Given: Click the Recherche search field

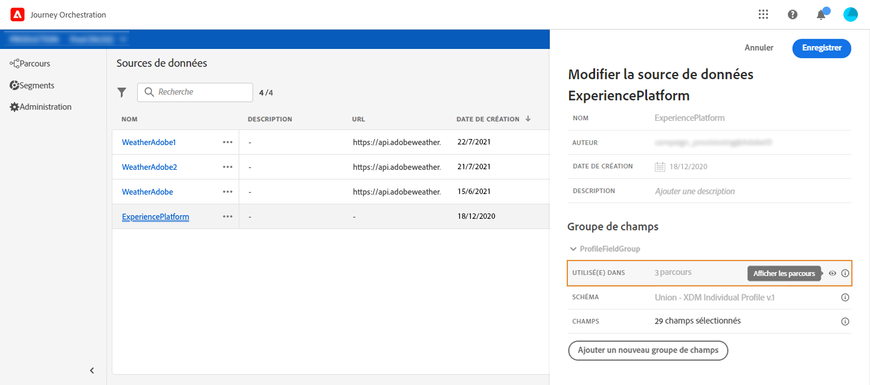Looking at the screenshot, I should [195, 92].
